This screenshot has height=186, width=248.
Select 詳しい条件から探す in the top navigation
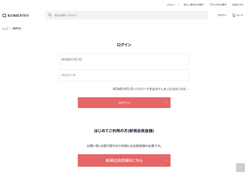pos(194,5)
